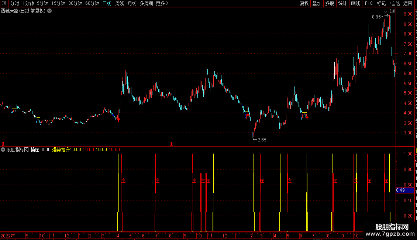Screen dimensions: 417x240
Task: Open the 分时 intraday view
Action: click(15, 3)
